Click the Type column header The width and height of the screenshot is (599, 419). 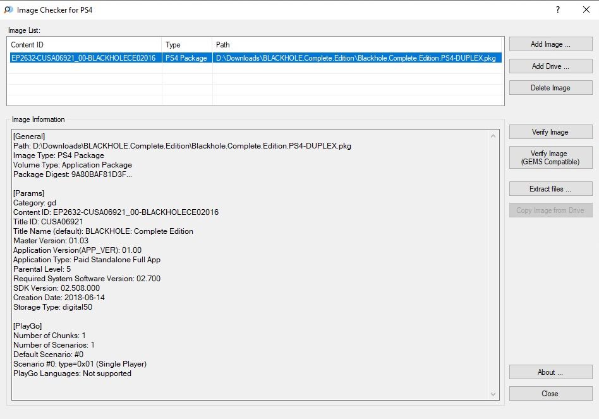click(x=187, y=45)
